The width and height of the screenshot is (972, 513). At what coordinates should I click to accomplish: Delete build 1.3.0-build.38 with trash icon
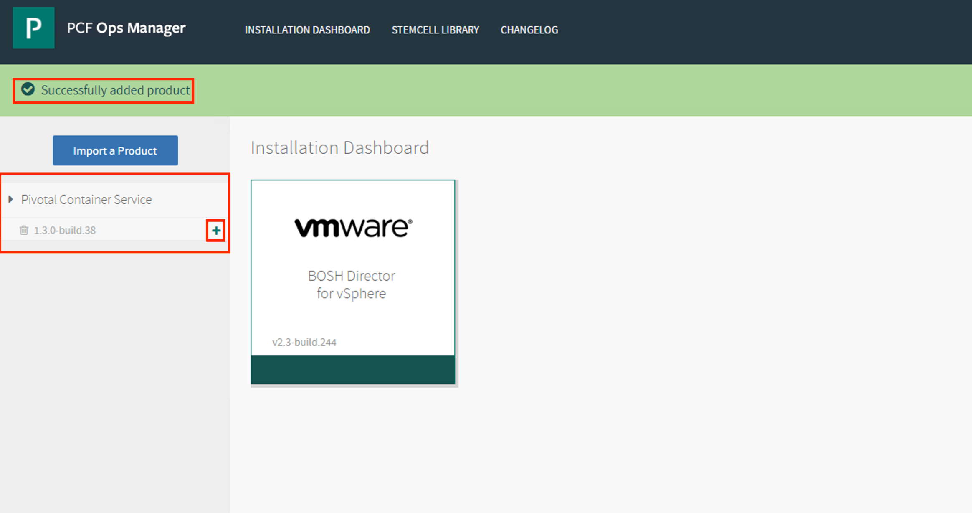[24, 230]
